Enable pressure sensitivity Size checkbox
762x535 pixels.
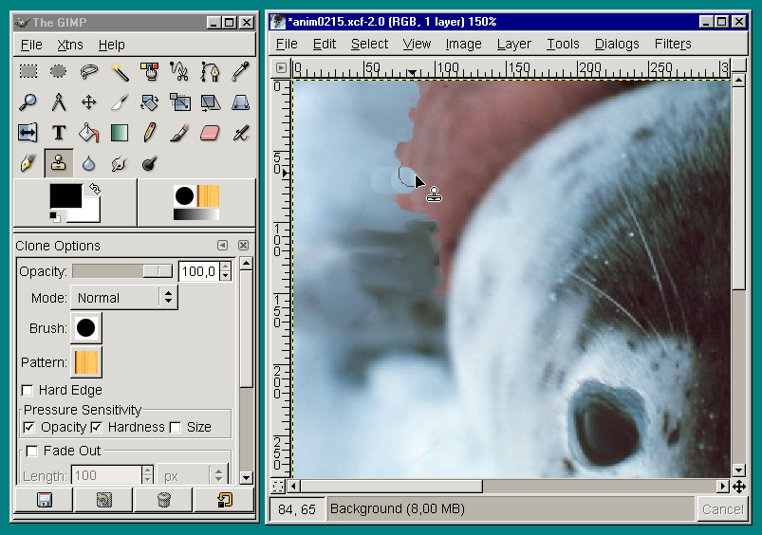(x=176, y=427)
